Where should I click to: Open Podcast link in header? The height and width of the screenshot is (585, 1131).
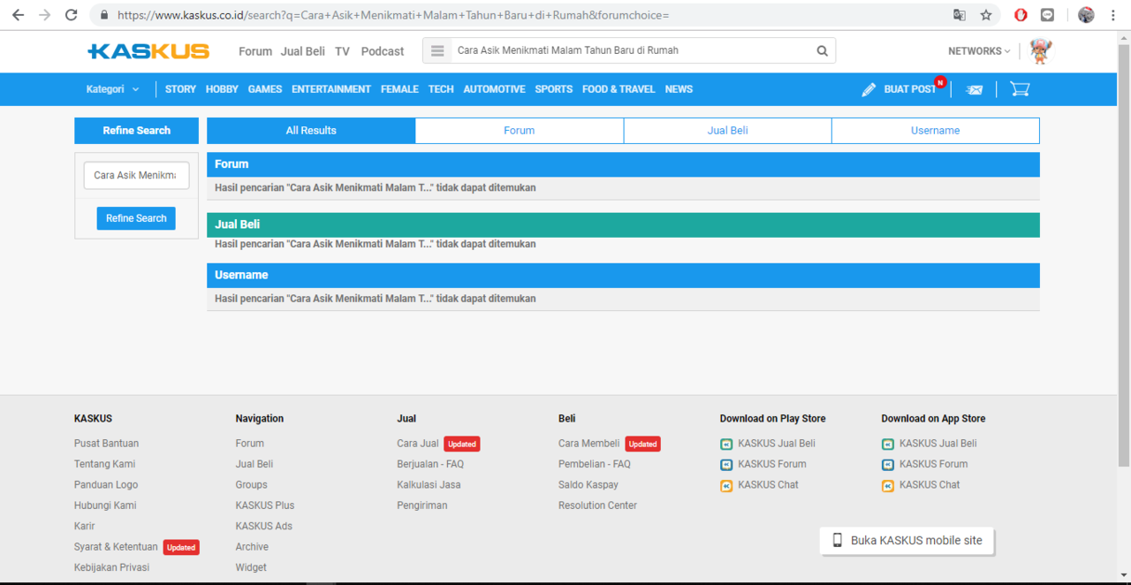coord(383,51)
